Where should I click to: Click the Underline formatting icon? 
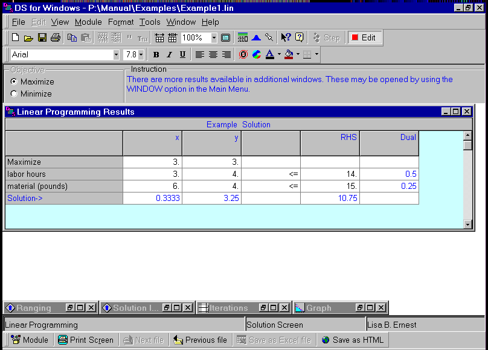tap(182, 55)
